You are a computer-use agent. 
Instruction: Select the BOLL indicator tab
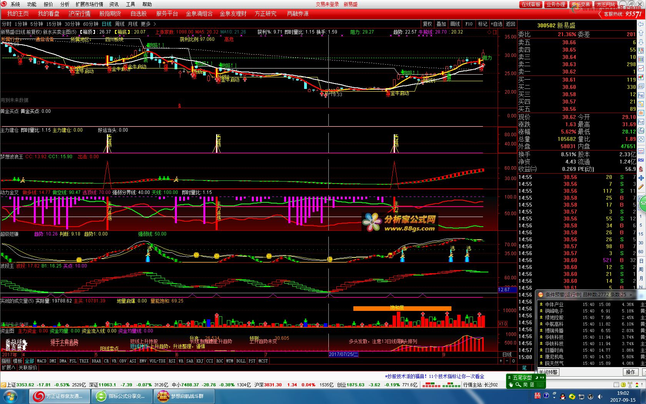241,361
